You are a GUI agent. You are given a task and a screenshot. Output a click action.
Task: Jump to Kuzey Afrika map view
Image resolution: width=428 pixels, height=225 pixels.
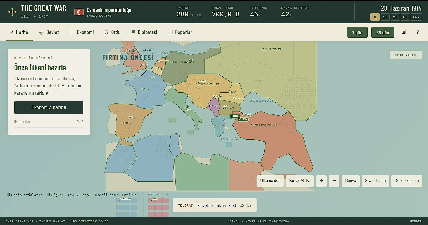300,181
